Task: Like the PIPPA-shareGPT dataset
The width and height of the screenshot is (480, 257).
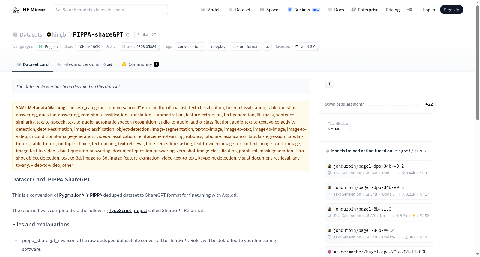Action: pos(142,34)
